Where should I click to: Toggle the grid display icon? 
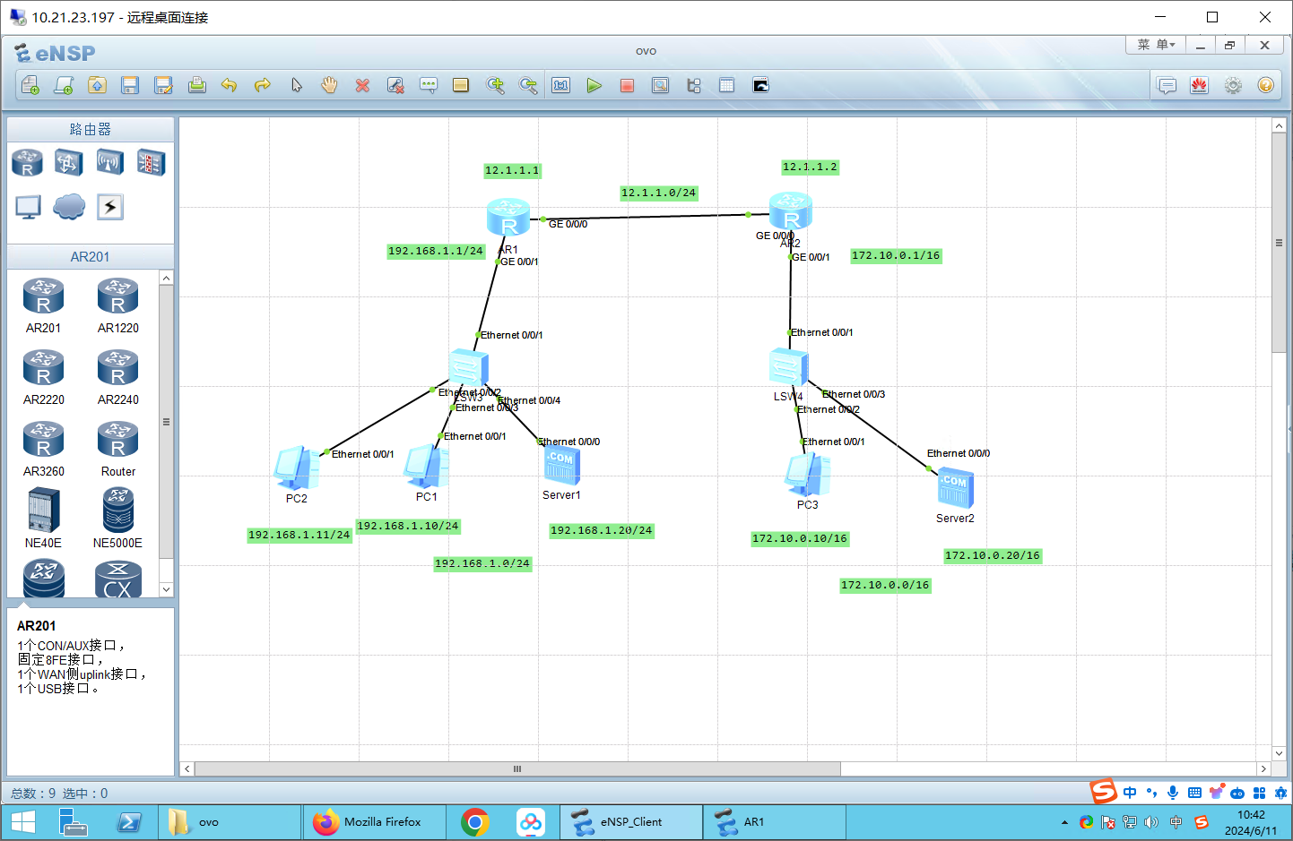click(726, 85)
